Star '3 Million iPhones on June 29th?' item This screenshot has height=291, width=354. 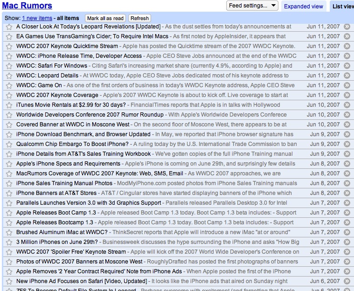pos(9,242)
